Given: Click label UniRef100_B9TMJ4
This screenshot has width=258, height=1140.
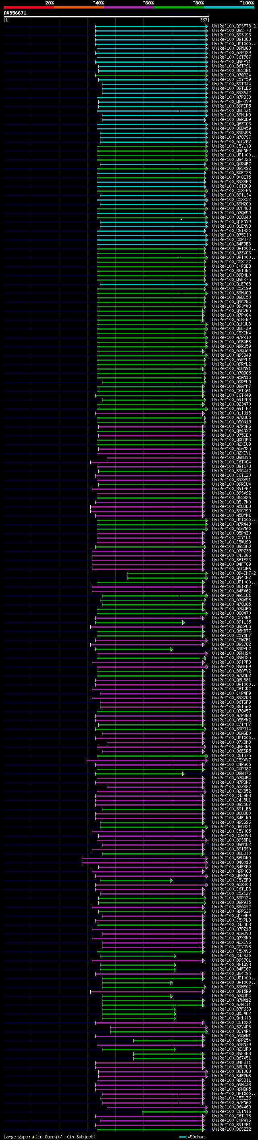Looking at the screenshot, I should (231, 84).
